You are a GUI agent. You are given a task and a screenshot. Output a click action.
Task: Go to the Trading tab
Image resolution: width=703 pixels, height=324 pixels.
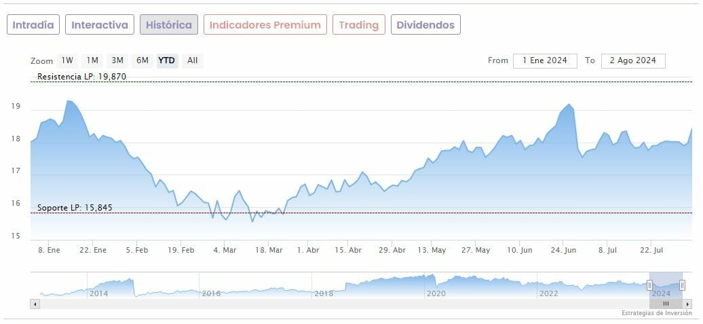tap(358, 25)
